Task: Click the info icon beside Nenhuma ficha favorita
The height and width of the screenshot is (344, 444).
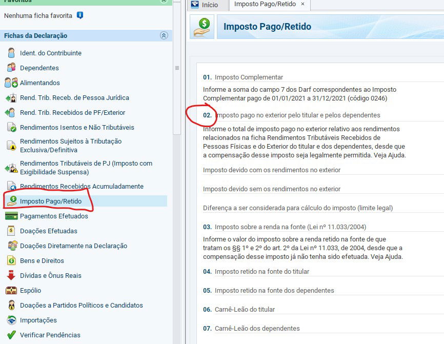Action: (x=79, y=15)
